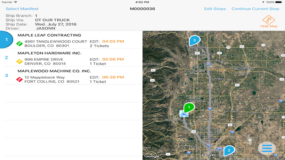The height and width of the screenshot is (160, 285).
Task: Tap Continue Current Stop
Action: (x=255, y=9)
